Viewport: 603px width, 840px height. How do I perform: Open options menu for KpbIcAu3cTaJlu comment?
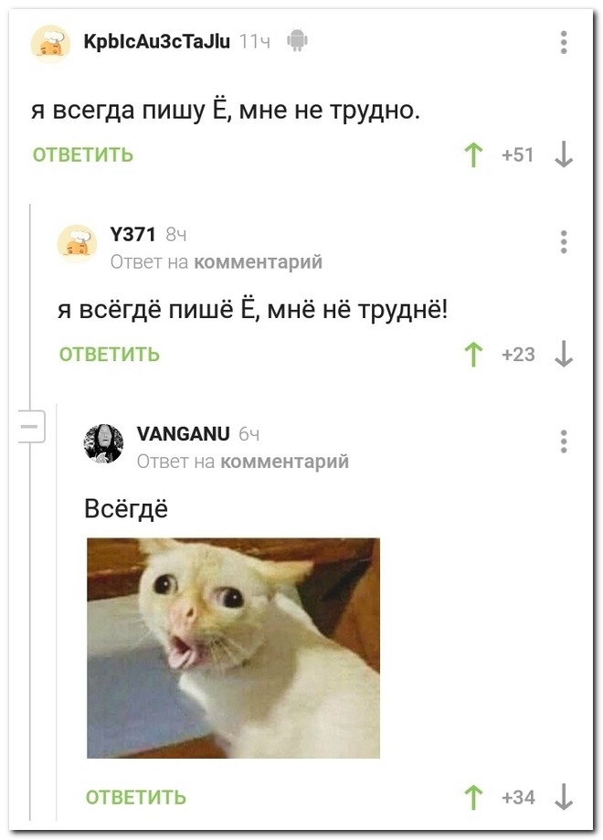tap(564, 42)
